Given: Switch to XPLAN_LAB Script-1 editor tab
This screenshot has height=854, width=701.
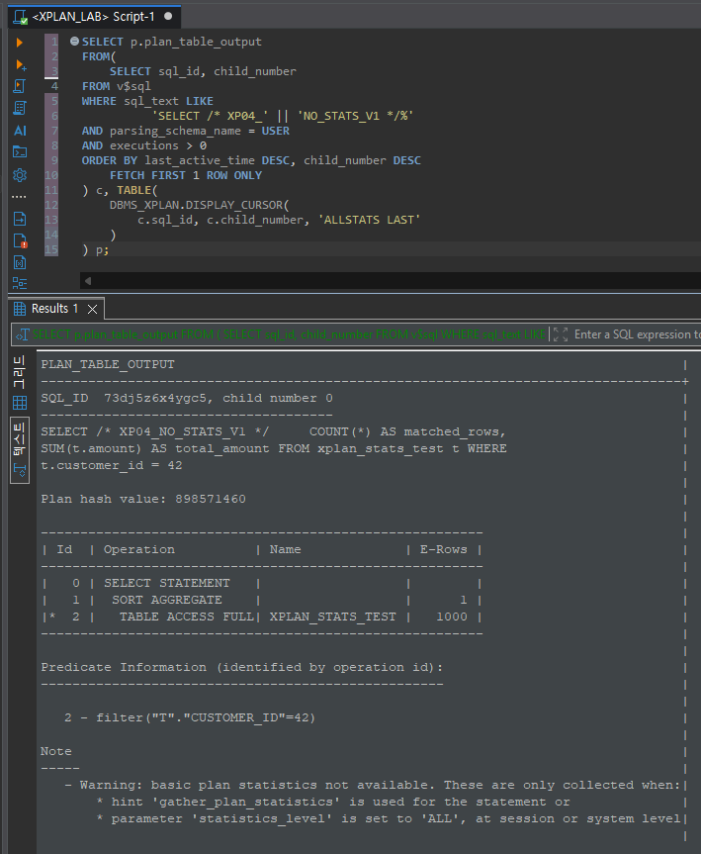Looking at the screenshot, I should (x=94, y=17).
